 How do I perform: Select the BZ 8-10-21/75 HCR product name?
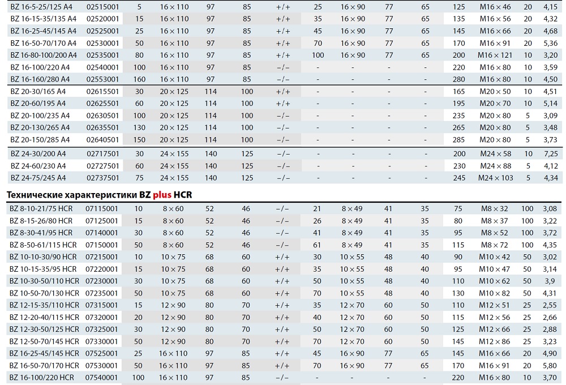41,209
